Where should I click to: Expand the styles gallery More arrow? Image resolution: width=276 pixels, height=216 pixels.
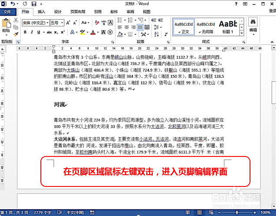pos(242,33)
